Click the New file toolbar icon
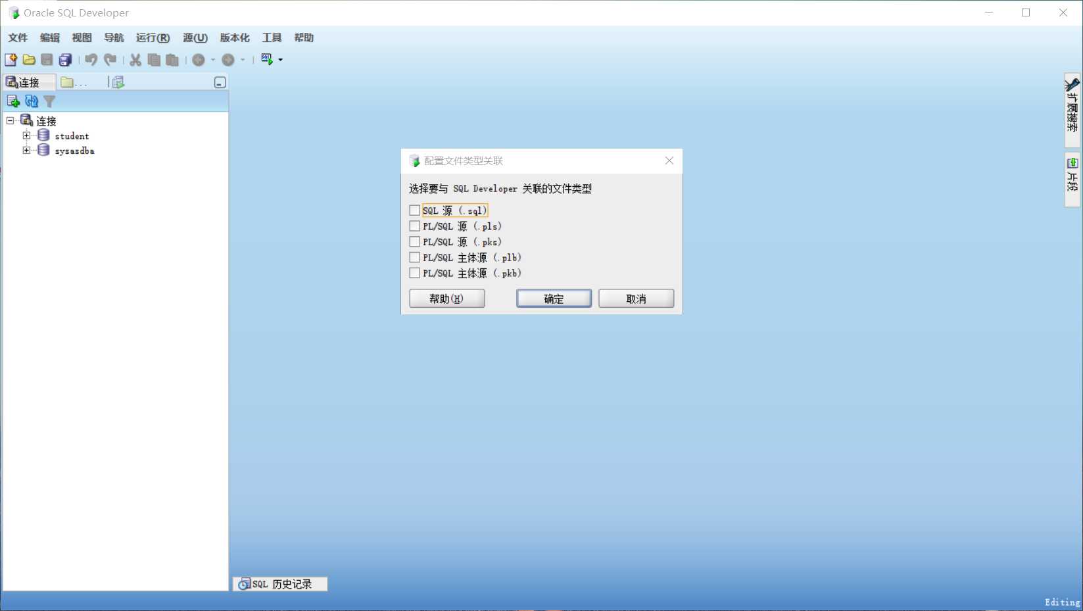This screenshot has width=1083, height=611. coord(11,60)
